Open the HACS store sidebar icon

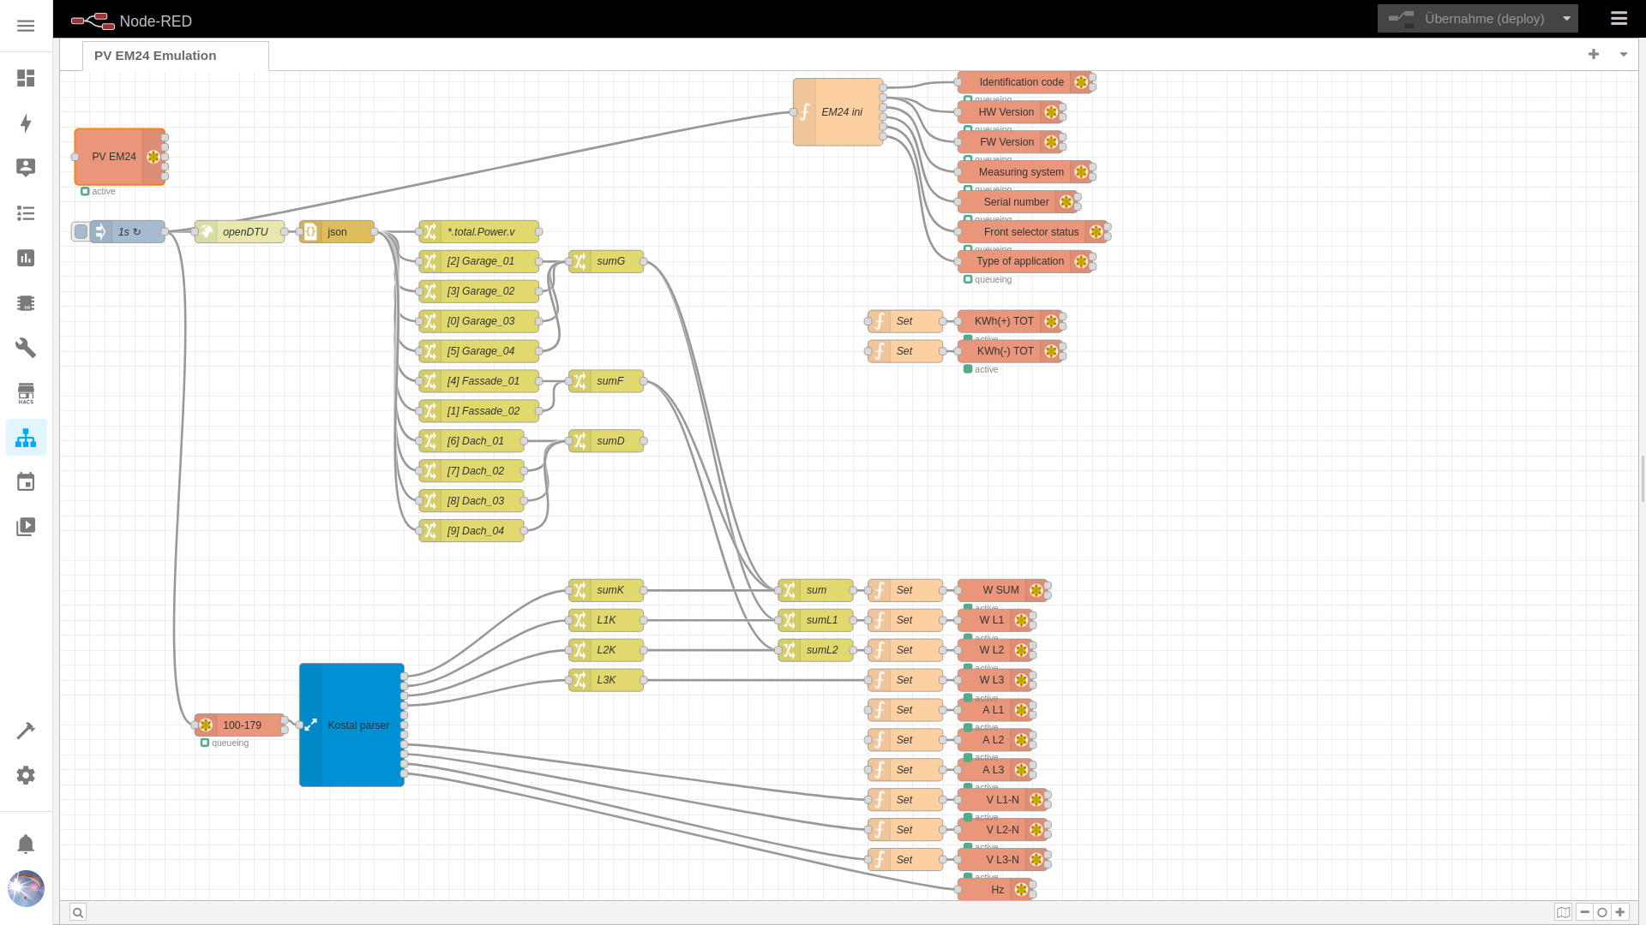pyautogui.click(x=26, y=393)
